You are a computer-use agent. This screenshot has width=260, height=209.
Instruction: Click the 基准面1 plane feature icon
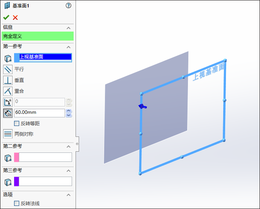click(7, 5)
